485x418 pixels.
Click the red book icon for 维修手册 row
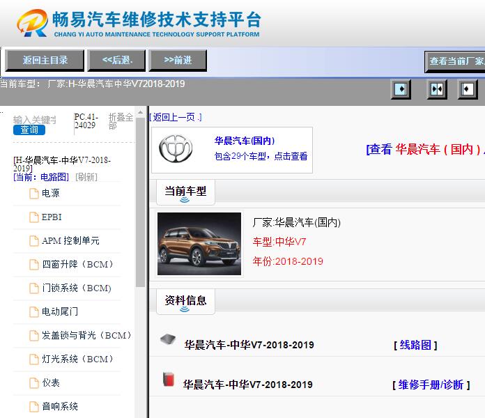(x=169, y=380)
